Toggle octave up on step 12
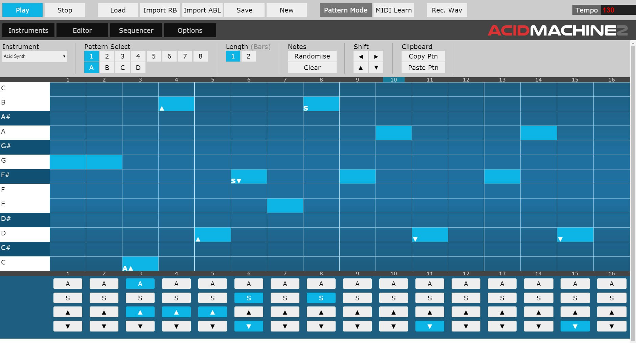636x343 pixels. (x=466, y=312)
